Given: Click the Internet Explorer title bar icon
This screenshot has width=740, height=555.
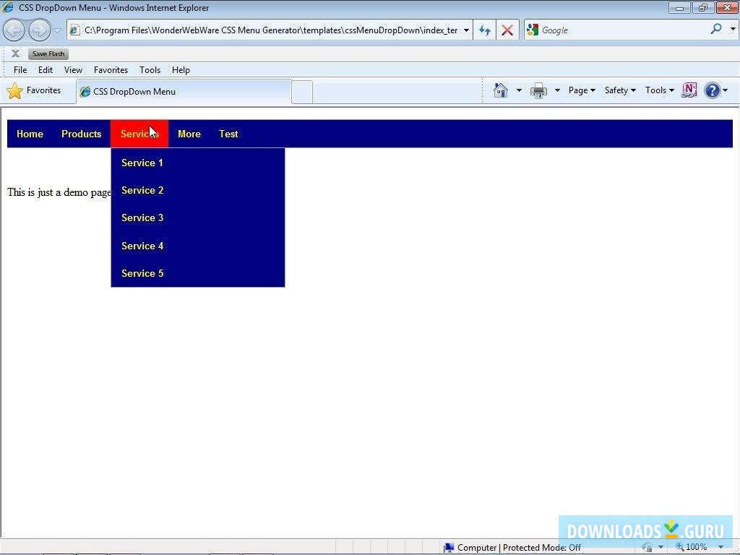Looking at the screenshot, I should [8, 7].
